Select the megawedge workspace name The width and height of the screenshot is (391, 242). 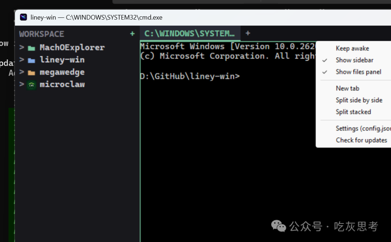tap(62, 72)
